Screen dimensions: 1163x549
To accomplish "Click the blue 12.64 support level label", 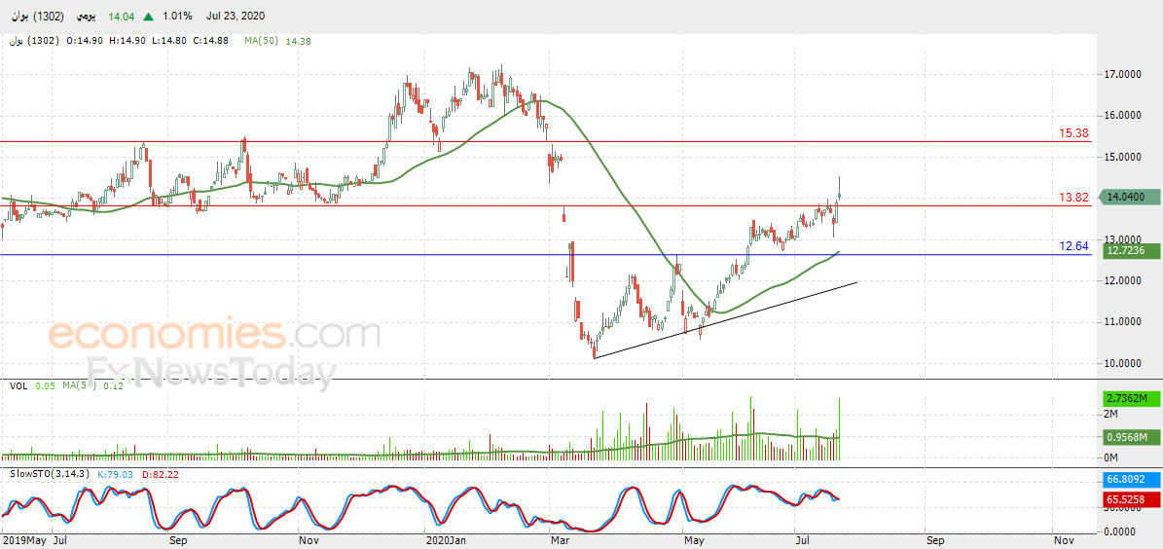I will pos(1073,246).
